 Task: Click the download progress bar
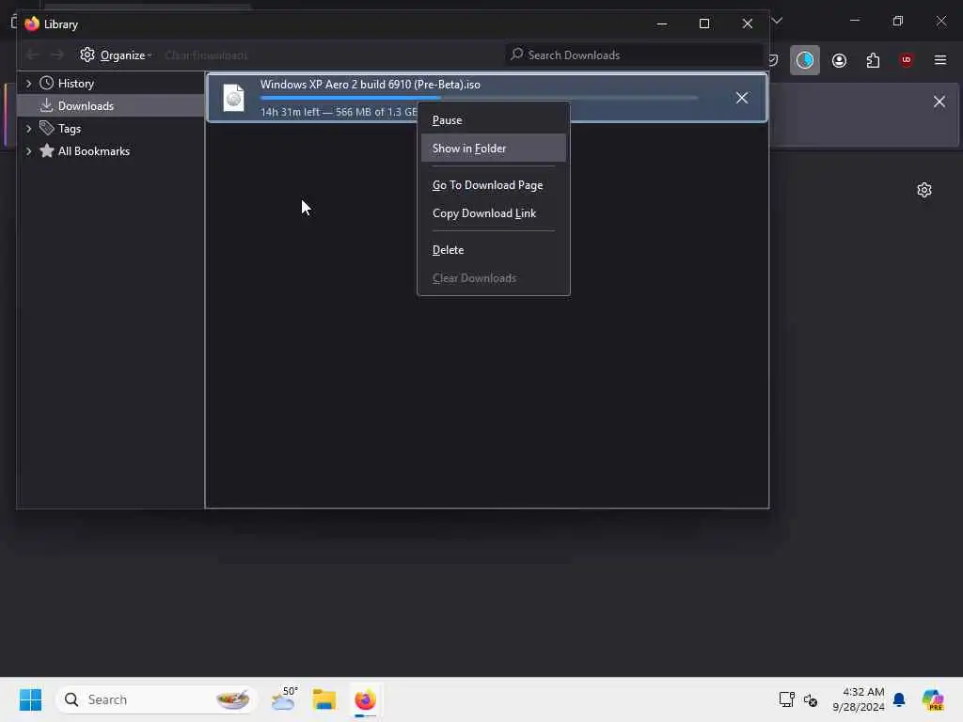pos(479,98)
